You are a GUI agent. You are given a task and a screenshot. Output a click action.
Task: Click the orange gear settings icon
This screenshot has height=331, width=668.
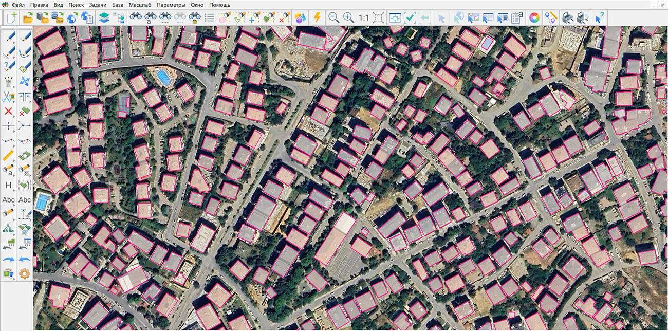[24, 273]
